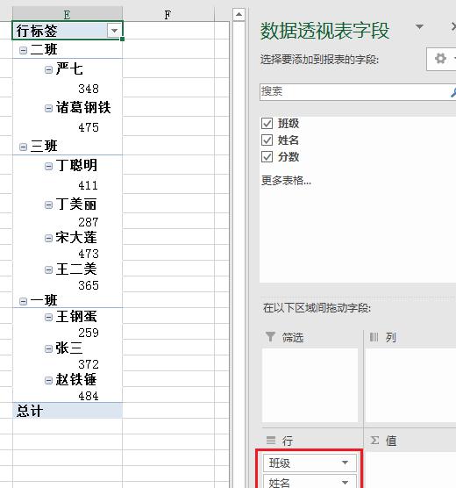Open the gear tools menu

[440, 59]
